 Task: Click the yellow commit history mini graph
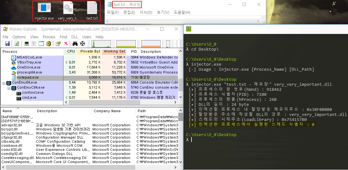(x=126, y=44)
